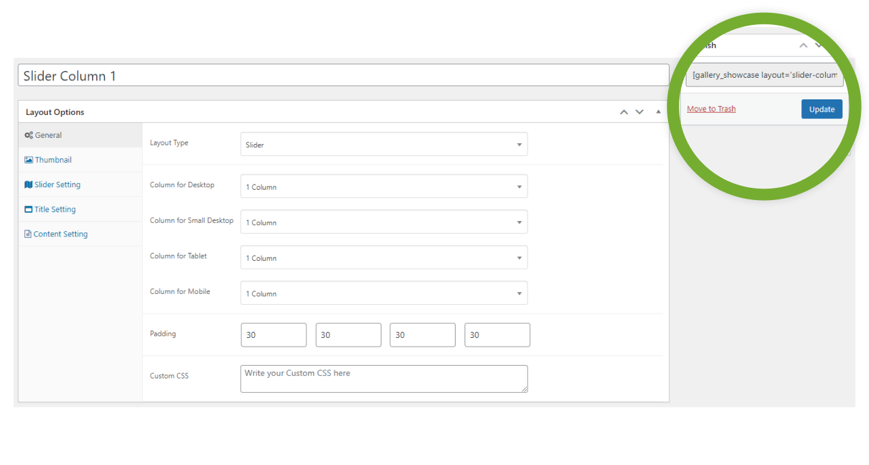Click the Update button
869x465 pixels.
[821, 109]
